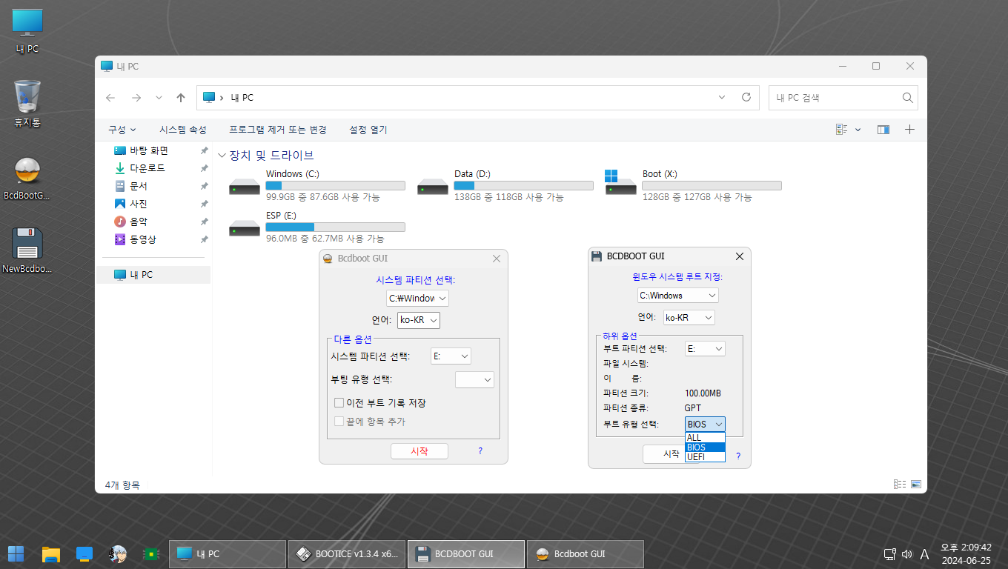Choose UEFI in the boot type list
The width and height of the screenshot is (1008, 569).
705,456
